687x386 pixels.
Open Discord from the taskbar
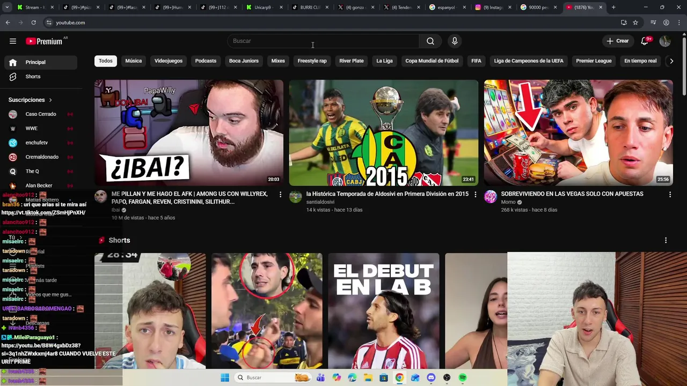point(431,377)
